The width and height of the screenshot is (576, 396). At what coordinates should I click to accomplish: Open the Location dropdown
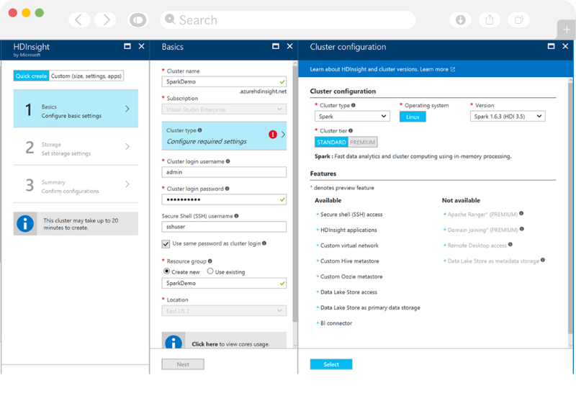click(224, 311)
